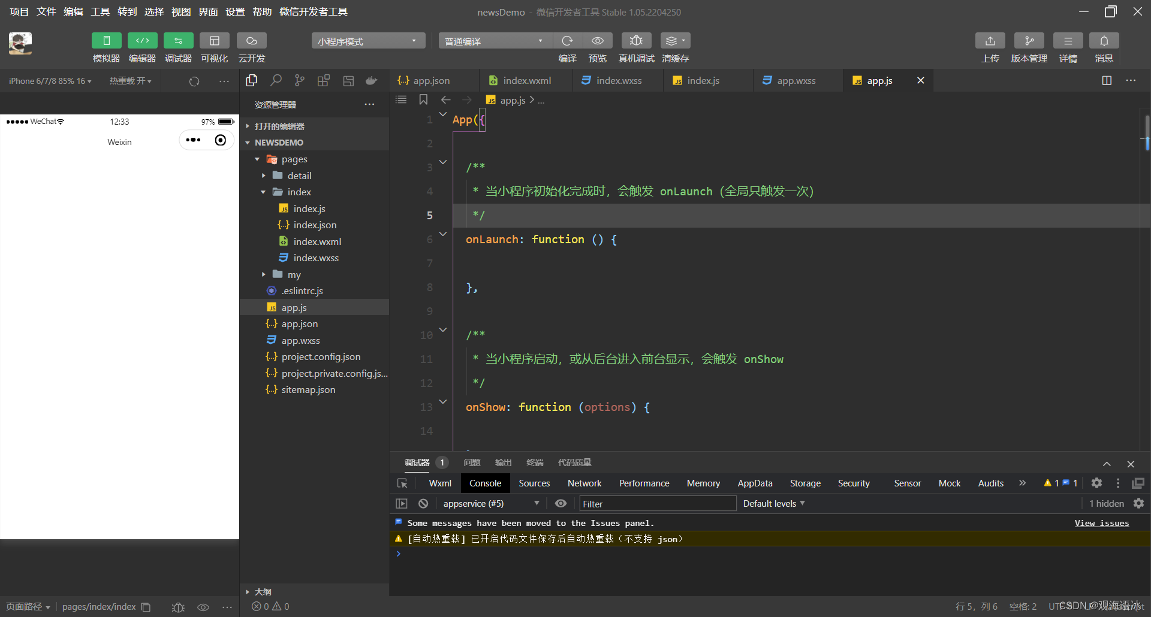Open the Network devtools tab
The width and height of the screenshot is (1151, 617).
coord(584,483)
